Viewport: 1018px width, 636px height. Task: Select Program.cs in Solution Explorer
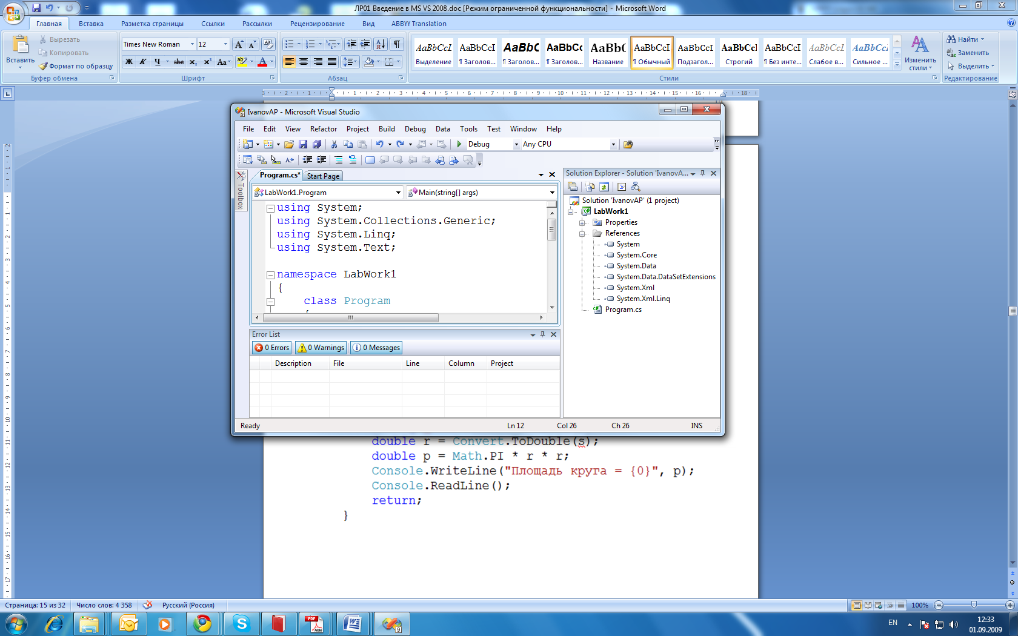click(x=623, y=310)
